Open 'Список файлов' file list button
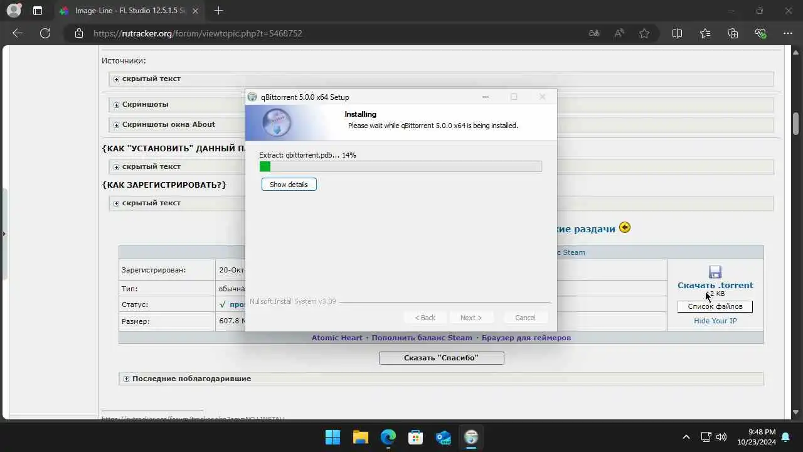Screen dimensions: 803x452 tap(715, 306)
